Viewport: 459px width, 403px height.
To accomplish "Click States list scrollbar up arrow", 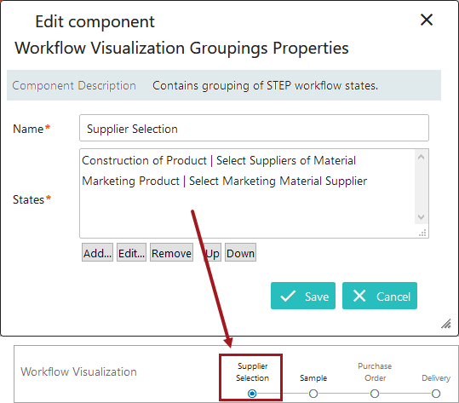I will (x=421, y=157).
